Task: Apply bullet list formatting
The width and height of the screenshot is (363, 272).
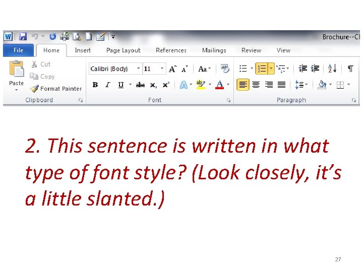Action: [243, 69]
